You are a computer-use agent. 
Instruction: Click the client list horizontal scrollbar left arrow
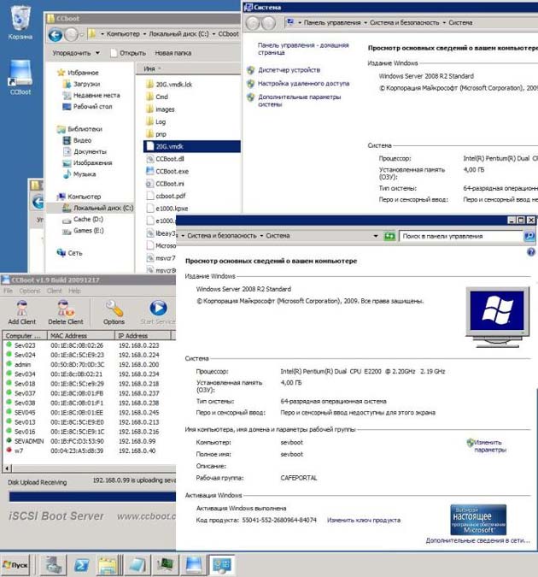(x=8, y=468)
